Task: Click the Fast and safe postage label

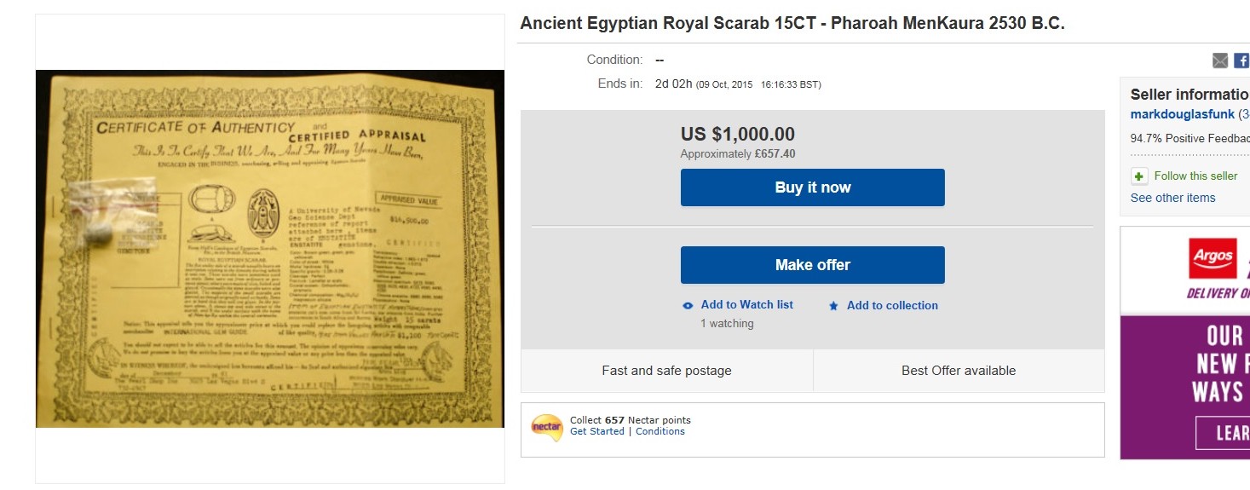Action: (666, 371)
